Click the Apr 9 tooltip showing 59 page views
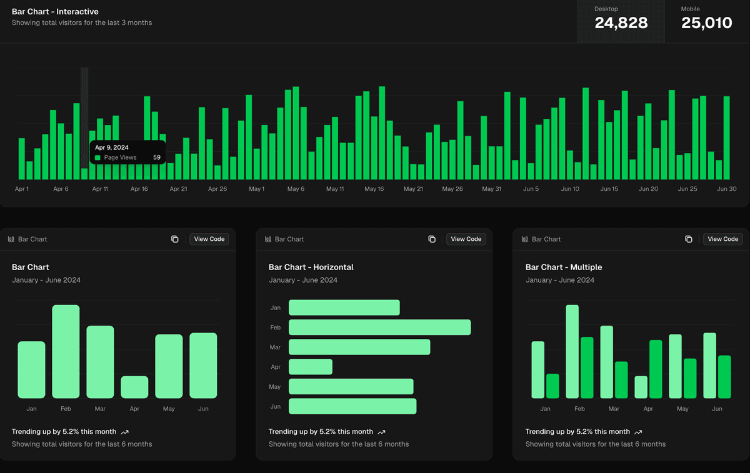The height and width of the screenshot is (473, 750). point(127,152)
